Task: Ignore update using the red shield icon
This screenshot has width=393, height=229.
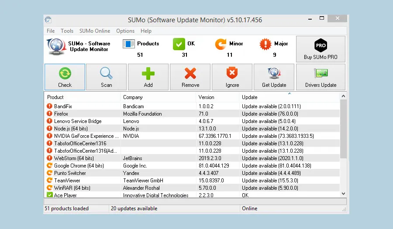Action: click(x=232, y=77)
